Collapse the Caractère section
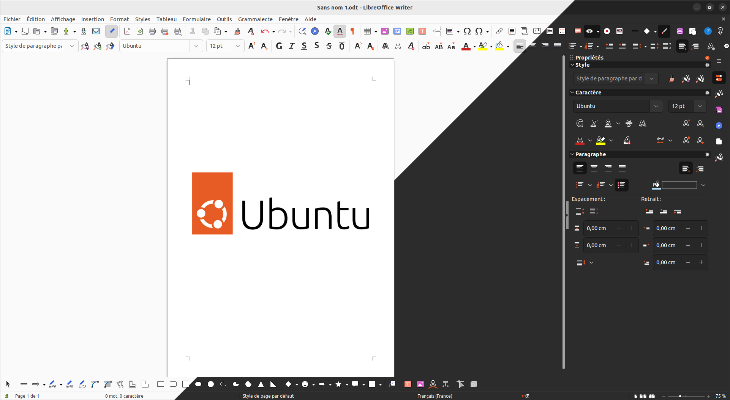 572,92
